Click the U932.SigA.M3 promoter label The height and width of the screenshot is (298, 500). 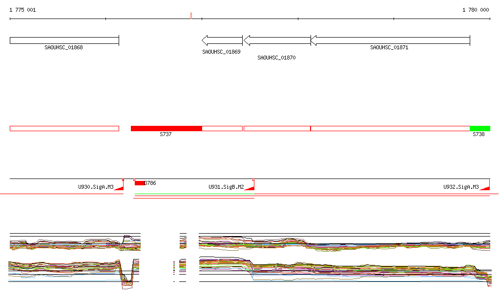click(x=461, y=187)
